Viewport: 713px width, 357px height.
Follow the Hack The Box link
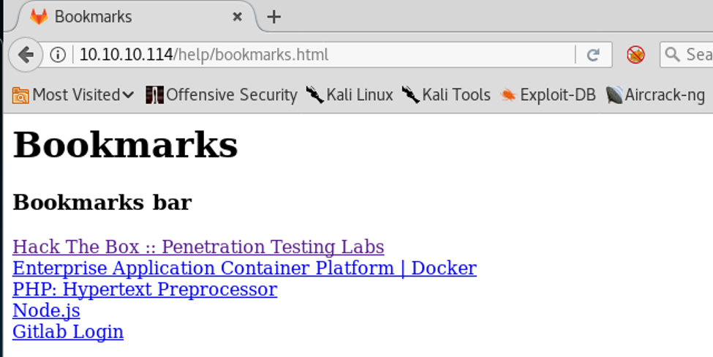click(198, 247)
